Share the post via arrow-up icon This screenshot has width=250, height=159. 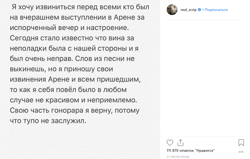click(x=180, y=143)
